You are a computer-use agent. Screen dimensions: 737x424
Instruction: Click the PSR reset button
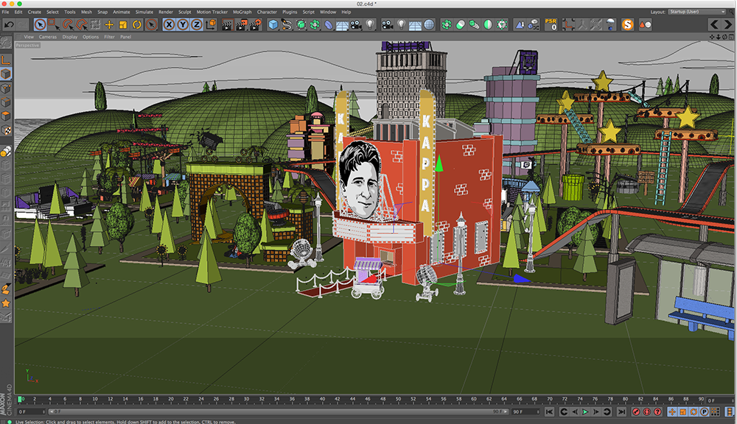551,24
